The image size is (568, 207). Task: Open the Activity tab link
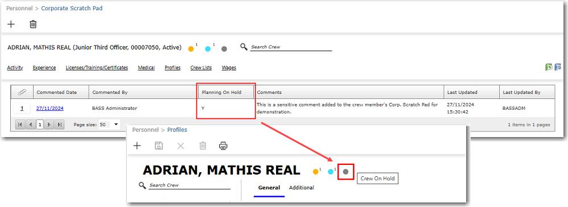pos(15,68)
